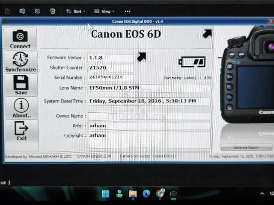274x205 pixels.
Task: Click the Delete trash icon in Explorer toolbar
Action: click(53, 11)
